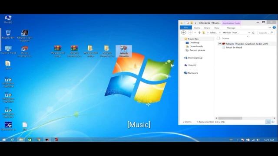Open the View ribbon tab

pyautogui.click(x=217, y=28)
